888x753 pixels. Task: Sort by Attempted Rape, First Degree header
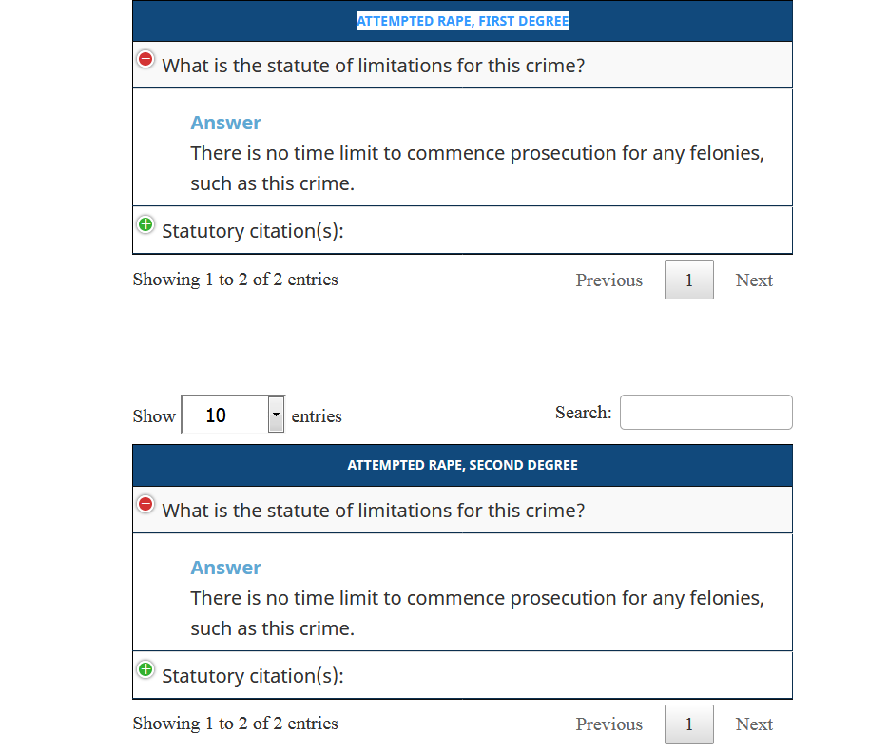[462, 21]
